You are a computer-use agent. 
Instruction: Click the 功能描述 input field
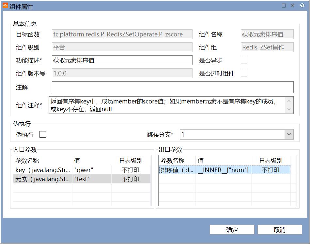(122, 60)
